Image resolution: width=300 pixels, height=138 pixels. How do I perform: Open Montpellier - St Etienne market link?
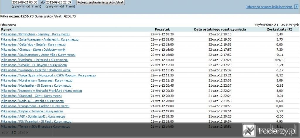(x=36, y=86)
